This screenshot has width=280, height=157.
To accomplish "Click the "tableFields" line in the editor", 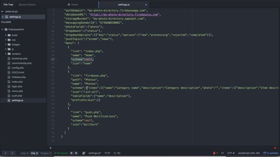I will point(101,96).
